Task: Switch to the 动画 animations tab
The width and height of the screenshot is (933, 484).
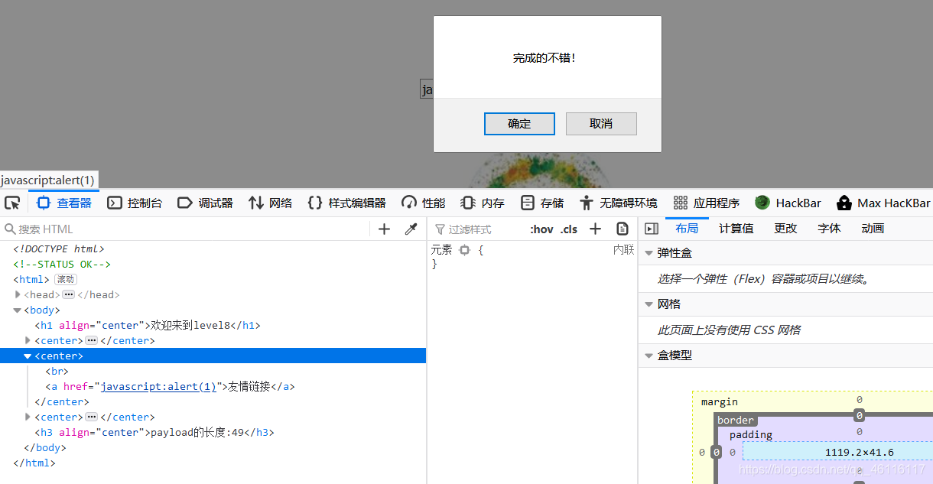Action: coord(873,229)
